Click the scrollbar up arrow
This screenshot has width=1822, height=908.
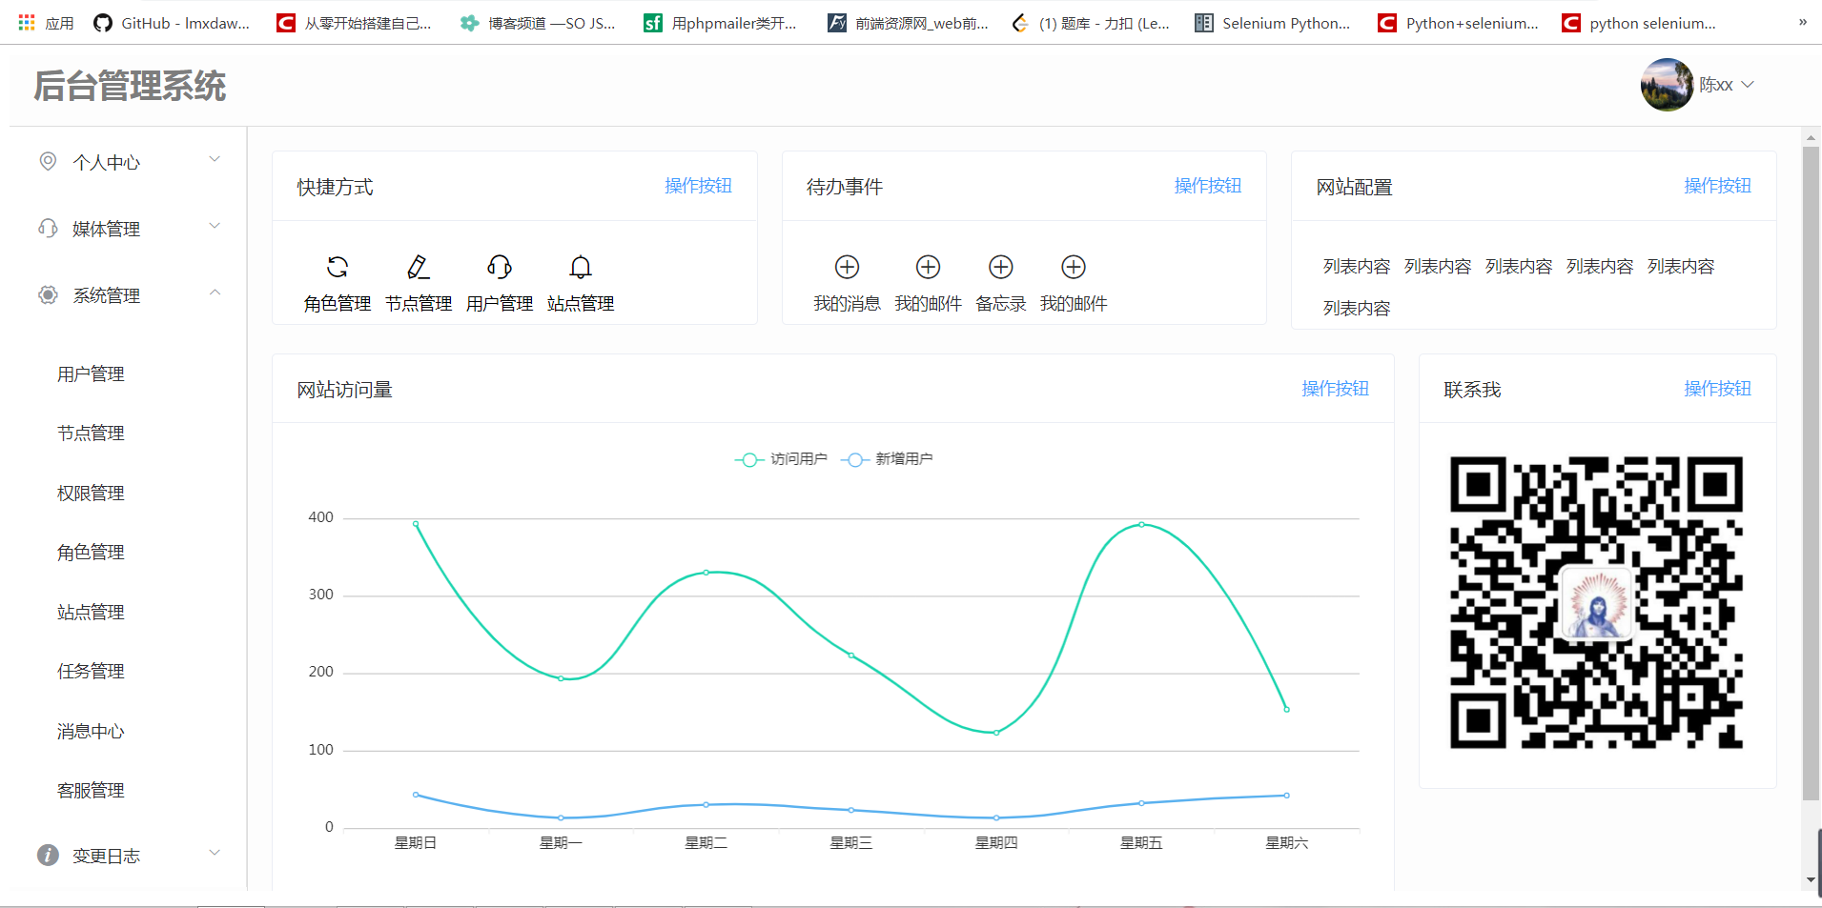click(x=1811, y=138)
